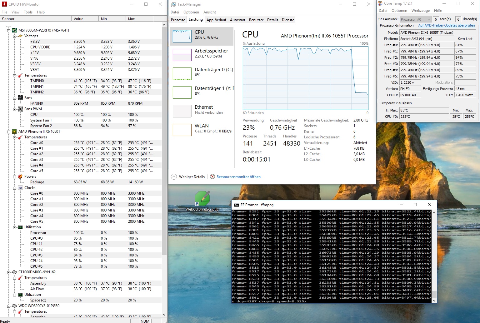Click HWMonitor vertical scrollbar down arrow

point(164,315)
